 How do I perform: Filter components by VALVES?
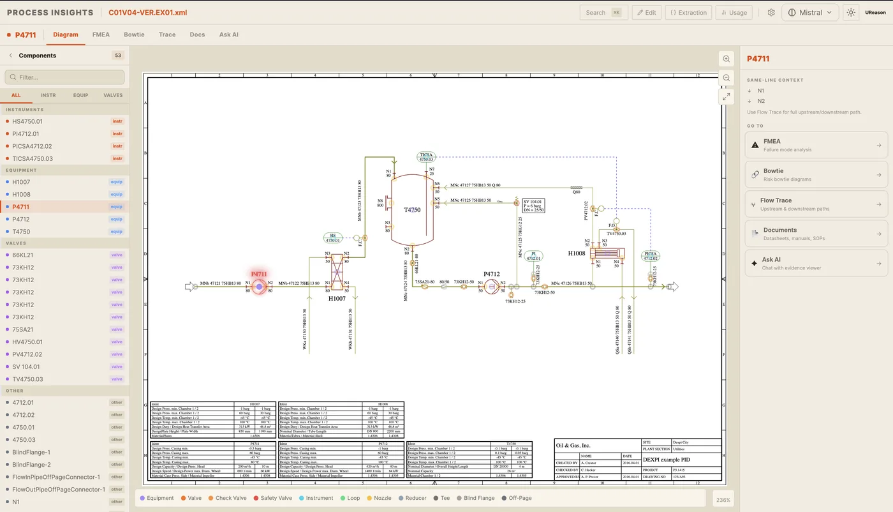tap(113, 95)
